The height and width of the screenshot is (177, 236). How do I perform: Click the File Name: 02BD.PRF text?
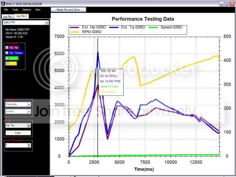17,30
